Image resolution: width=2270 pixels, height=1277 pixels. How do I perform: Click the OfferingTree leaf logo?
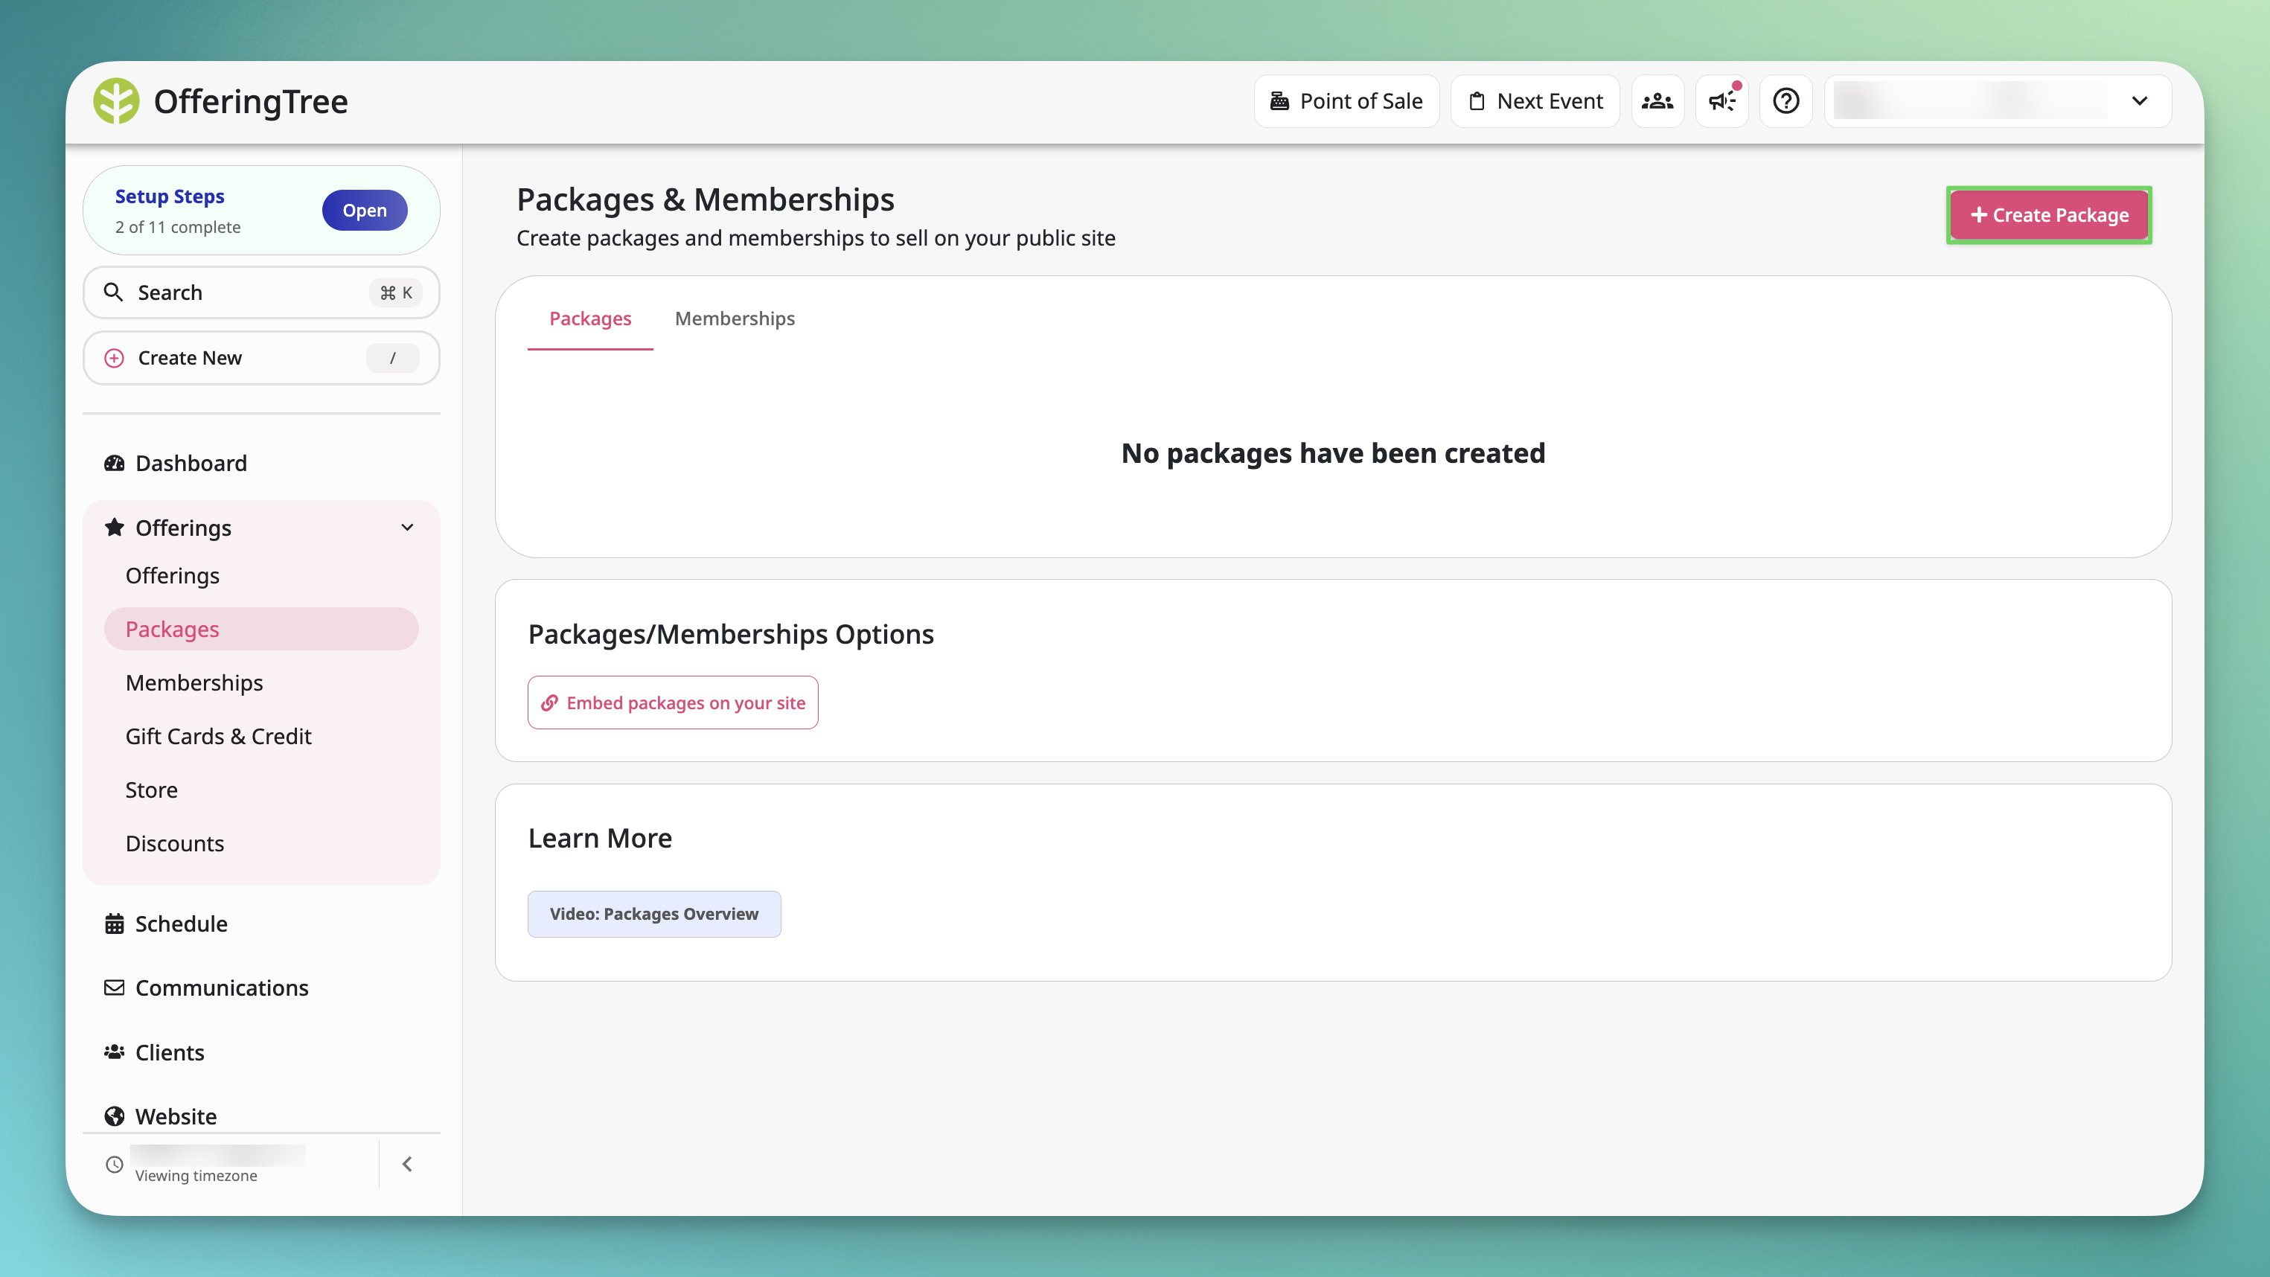116,101
